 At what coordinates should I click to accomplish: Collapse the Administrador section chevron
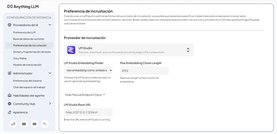(50, 73)
